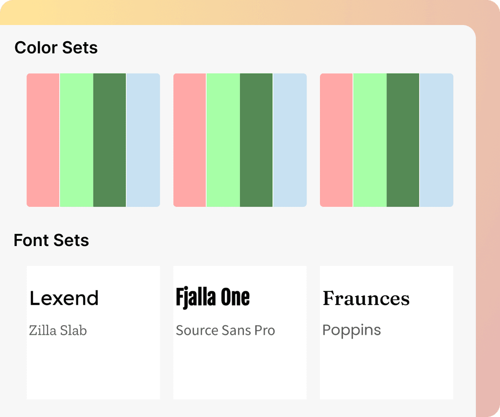Click the Font Sets section heading
The image size is (500, 417).
[51, 240]
